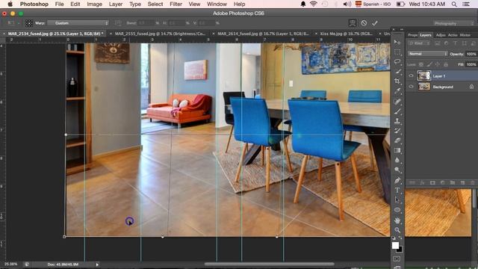Open the File menu

point(60,4)
